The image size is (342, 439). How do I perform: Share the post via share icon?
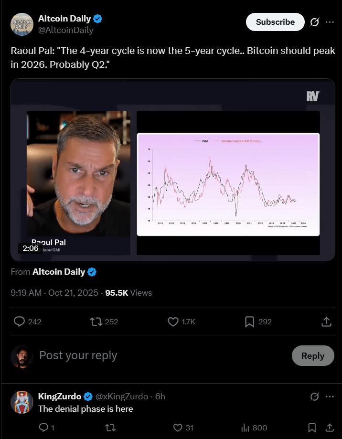(326, 322)
